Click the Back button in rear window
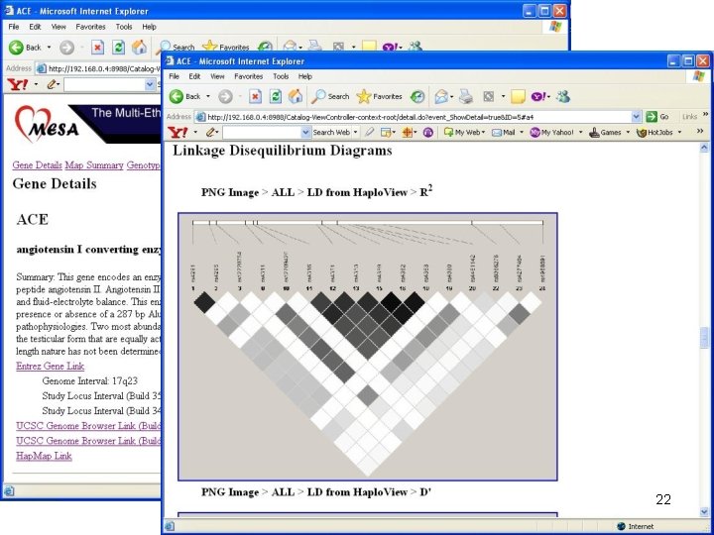714x535 pixels. coord(26,48)
